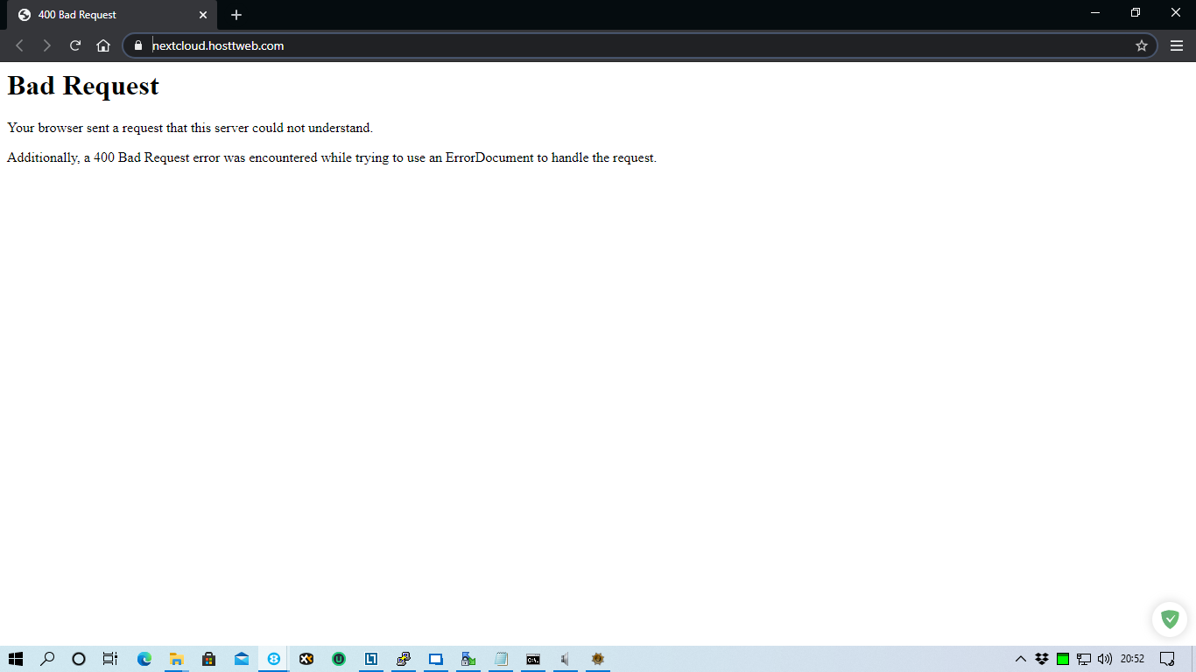1196x672 pixels.
Task: Open File Explorer from the taskbar
Action: [175, 659]
